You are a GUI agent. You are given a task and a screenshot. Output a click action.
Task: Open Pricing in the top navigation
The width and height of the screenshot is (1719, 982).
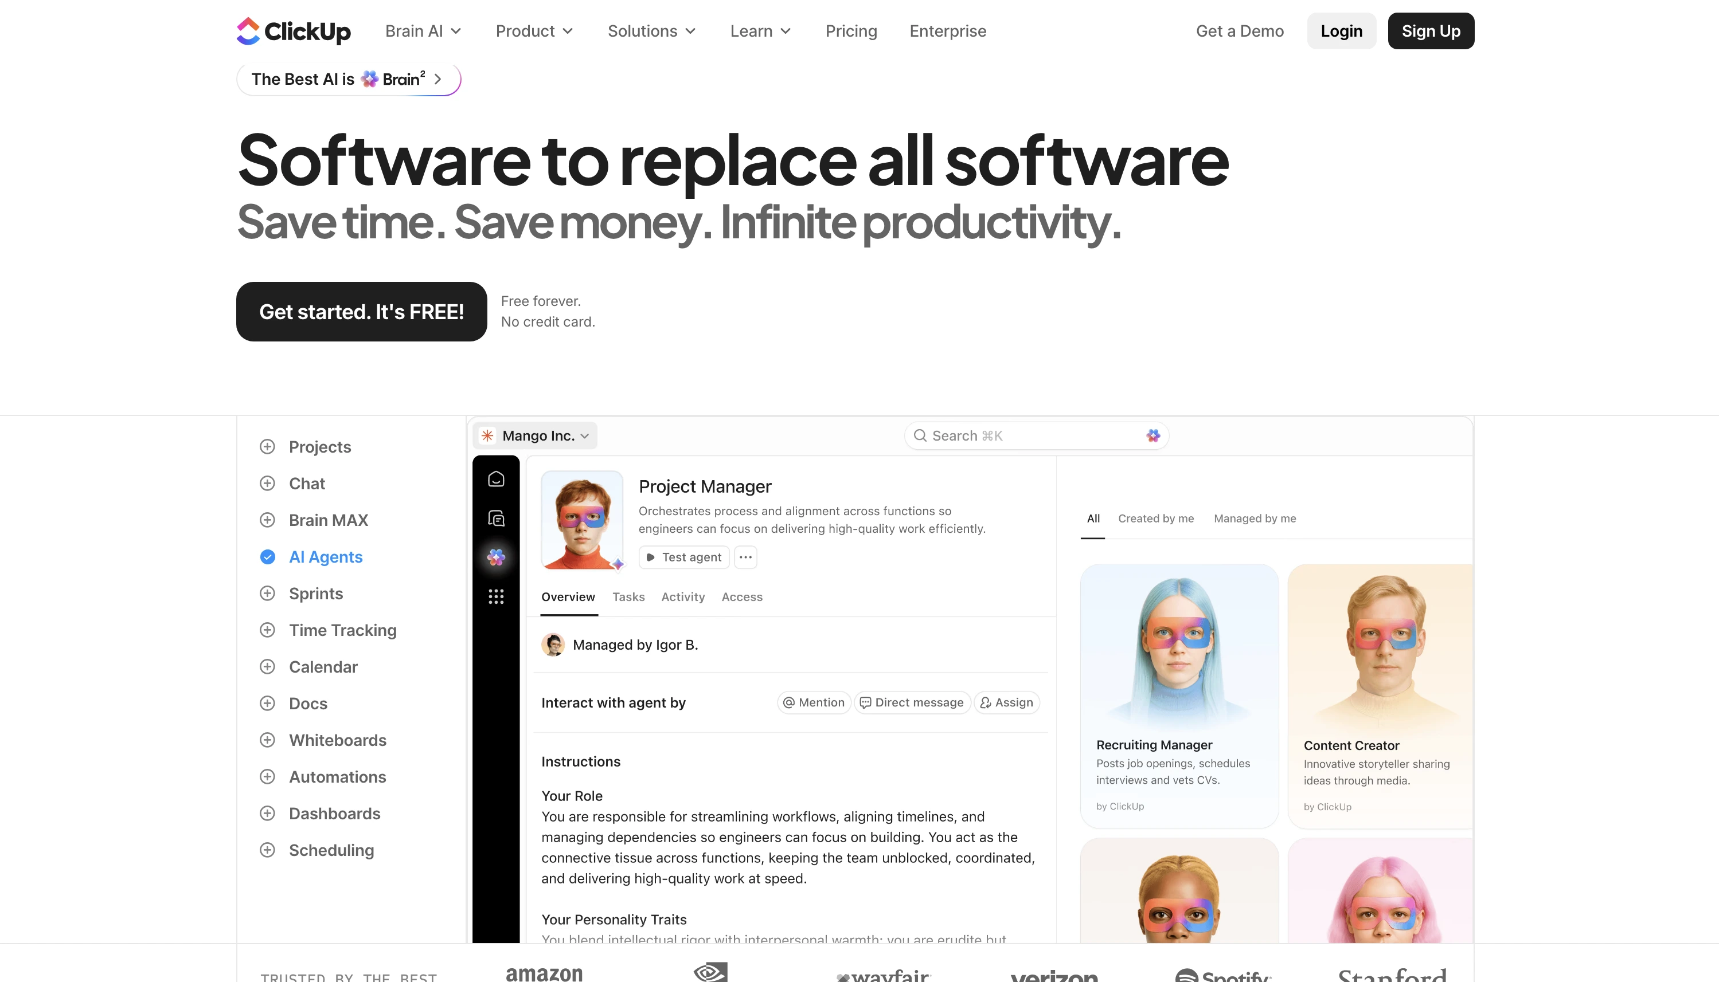tap(851, 31)
